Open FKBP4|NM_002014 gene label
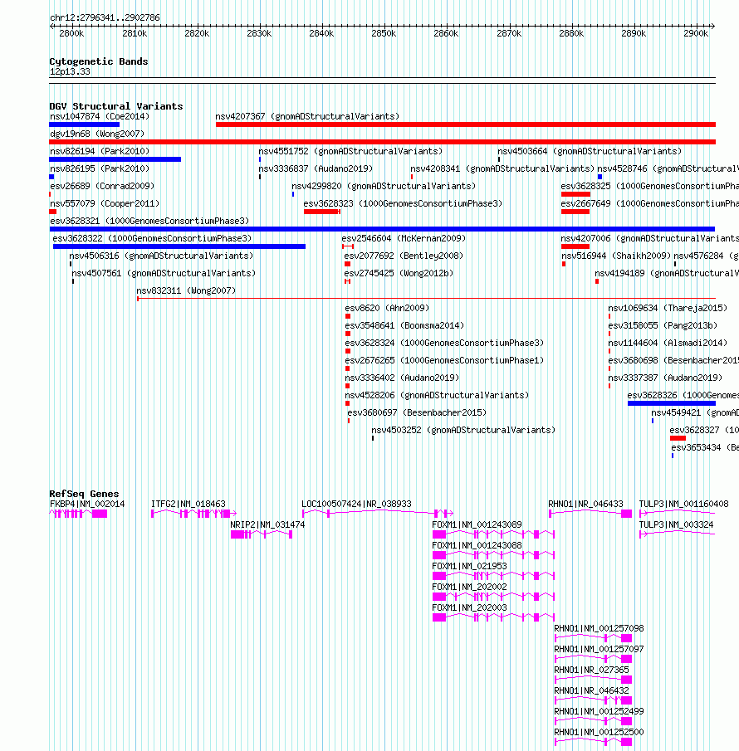Viewport: 739px width, 751px height. [x=87, y=504]
